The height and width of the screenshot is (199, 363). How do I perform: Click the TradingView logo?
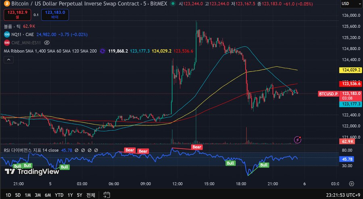(x=31, y=171)
